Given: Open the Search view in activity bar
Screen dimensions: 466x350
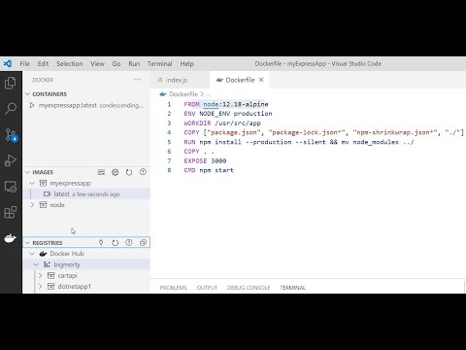Looking at the screenshot, I should click(11, 109).
